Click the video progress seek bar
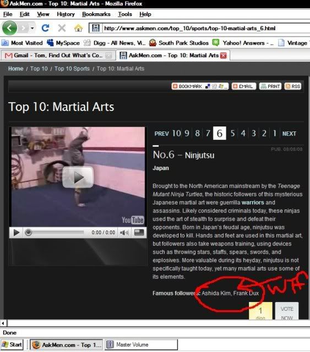The width and height of the screenshot is (310, 352). tap(56, 232)
